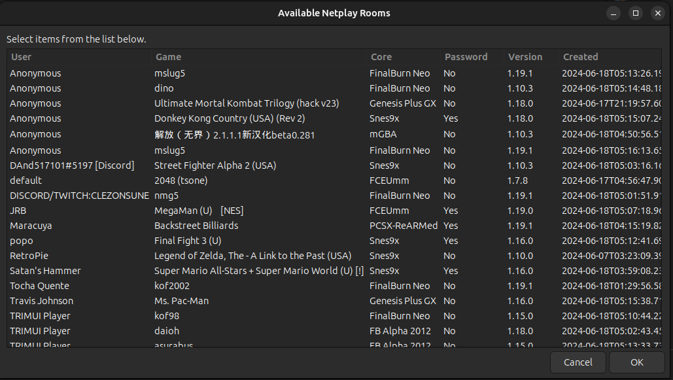Select RetroPie's Legend of Zelda room
Viewport: 673px width, 380px height.
[x=252, y=256]
